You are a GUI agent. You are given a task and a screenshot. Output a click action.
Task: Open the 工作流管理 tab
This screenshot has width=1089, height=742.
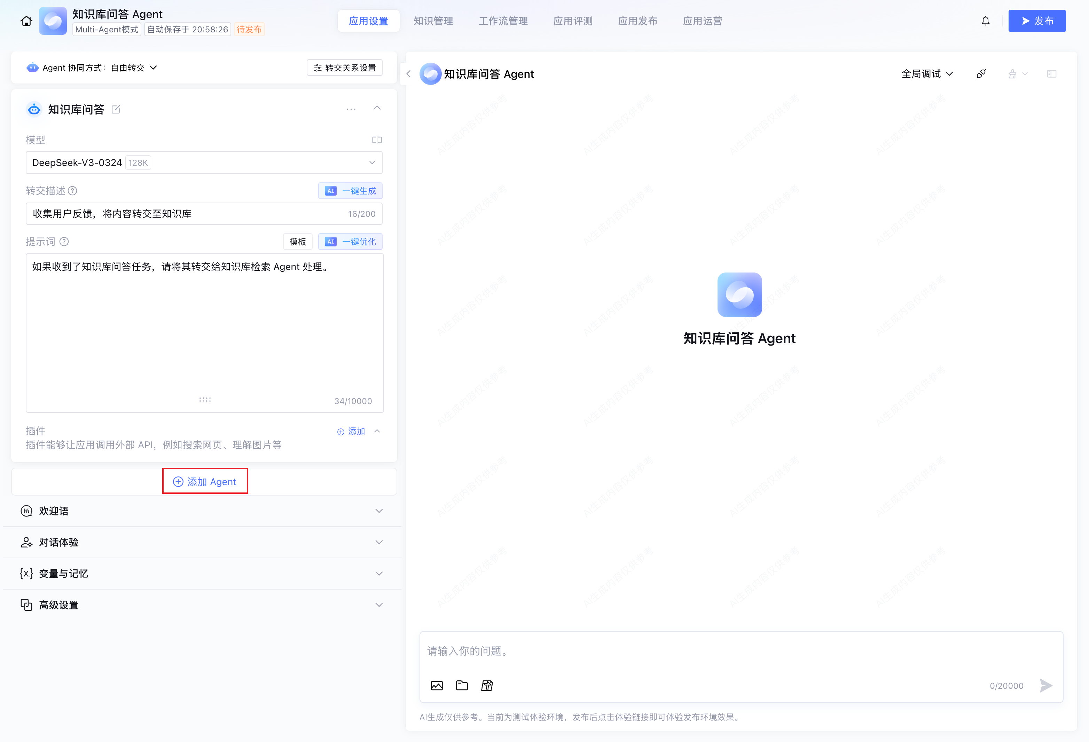(x=503, y=21)
